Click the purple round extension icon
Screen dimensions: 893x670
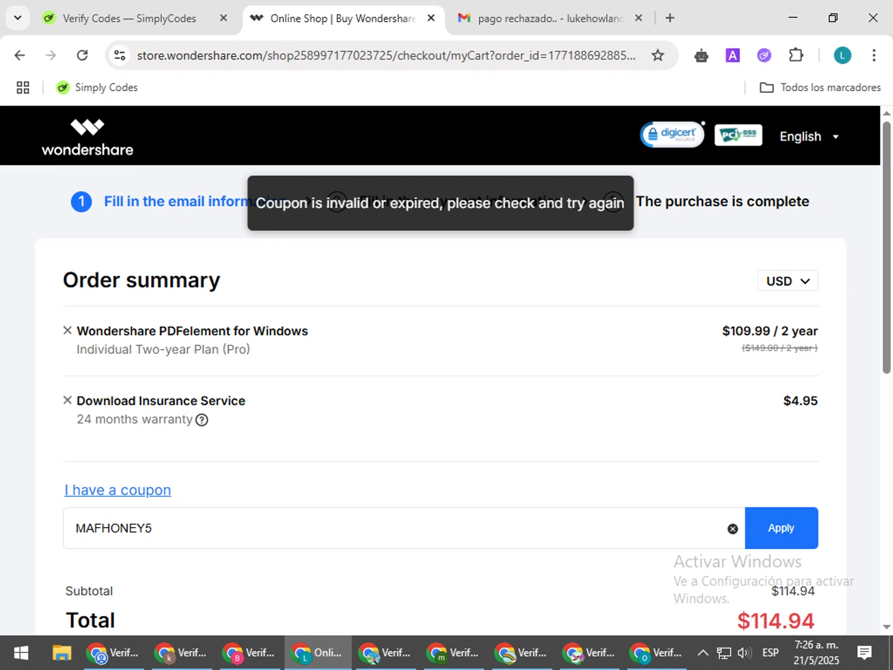tap(764, 55)
